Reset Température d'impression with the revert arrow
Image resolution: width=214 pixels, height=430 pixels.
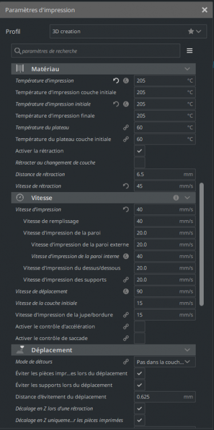pyautogui.click(x=116, y=81)
